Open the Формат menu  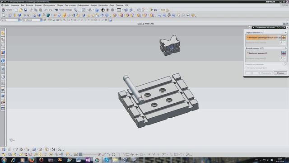click(x=38, y=5)
